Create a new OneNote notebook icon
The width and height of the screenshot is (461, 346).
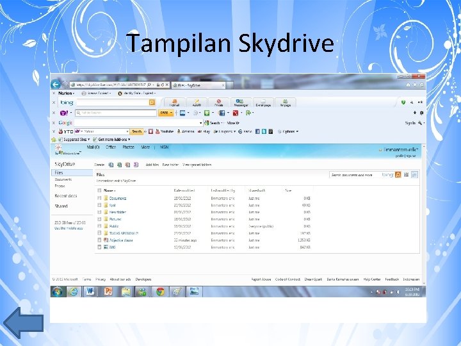136,165
